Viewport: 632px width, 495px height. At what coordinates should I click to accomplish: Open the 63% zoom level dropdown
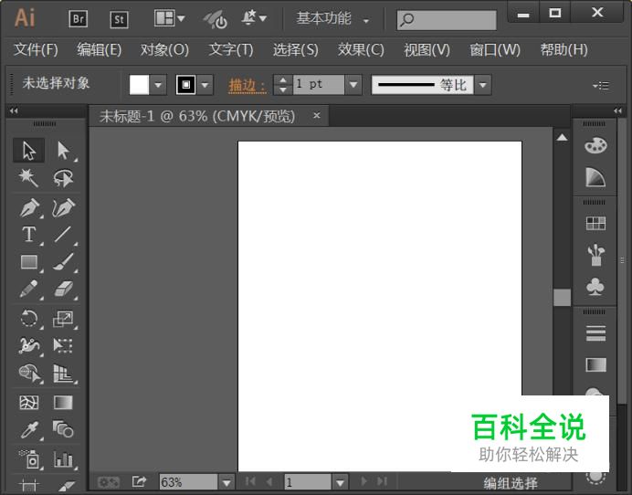coord(226,481)
